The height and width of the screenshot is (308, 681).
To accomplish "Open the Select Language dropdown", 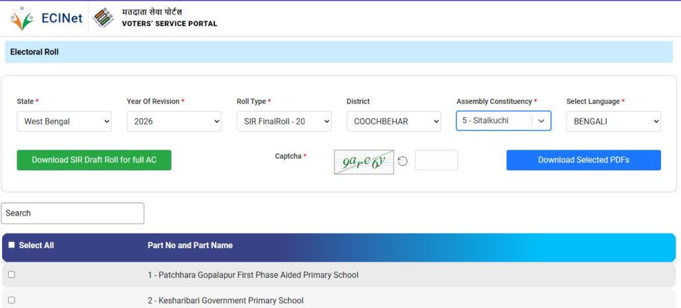I will coord(613,121).
